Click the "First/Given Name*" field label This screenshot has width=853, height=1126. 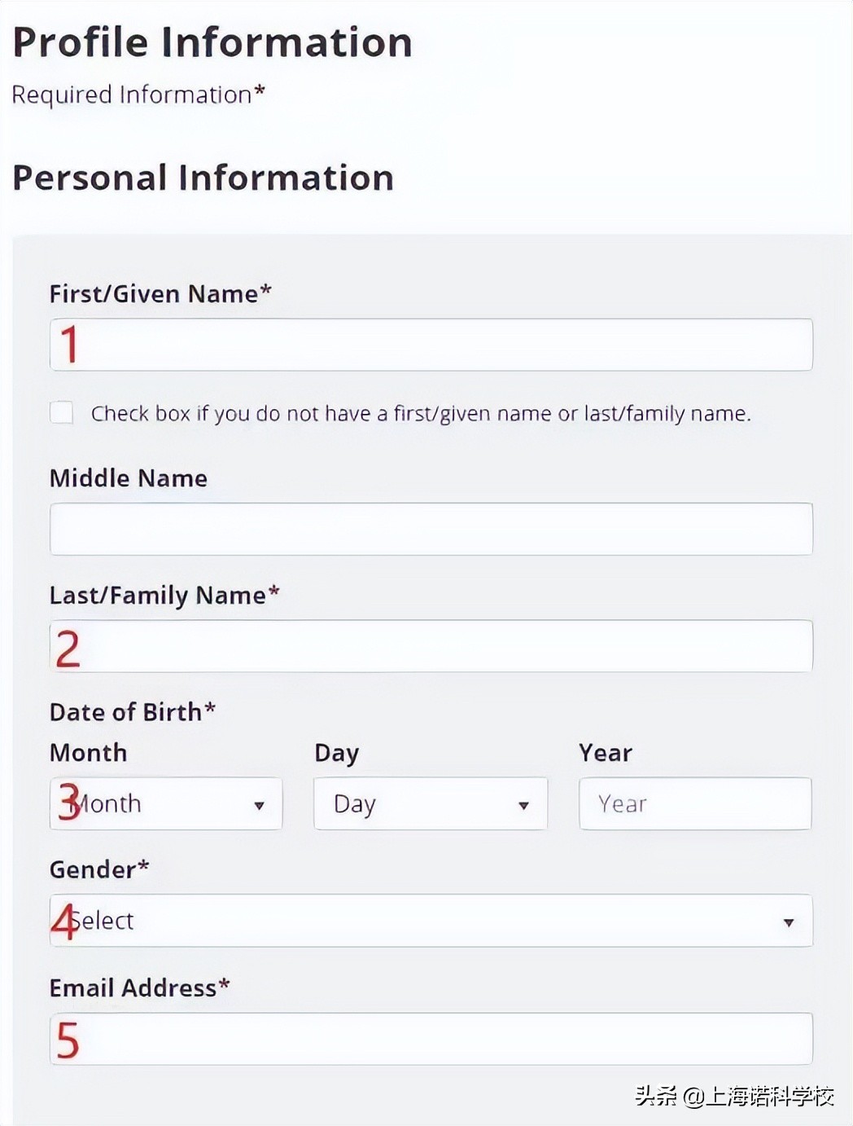(160, 293)
